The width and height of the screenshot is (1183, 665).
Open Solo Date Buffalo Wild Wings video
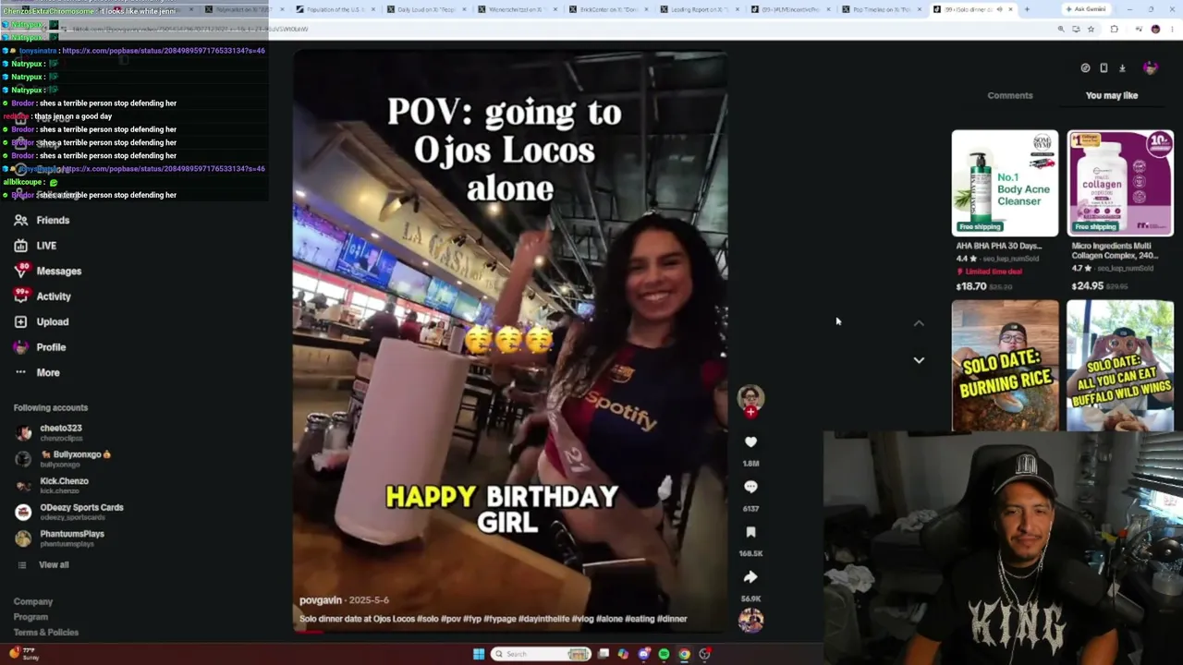(x=1120, y=366)
